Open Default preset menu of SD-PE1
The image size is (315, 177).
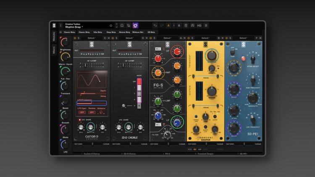[x=243, y=38]
